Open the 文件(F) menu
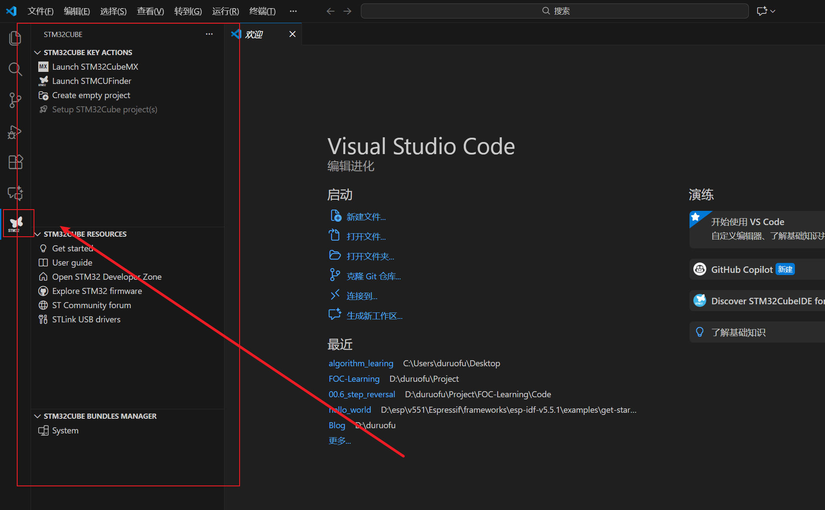The height and width of the screenshot is (510, 825). [x=40, y=11]
